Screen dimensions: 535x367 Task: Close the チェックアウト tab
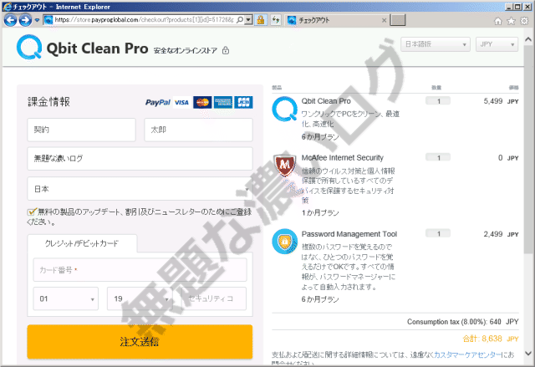coord(384,20)
